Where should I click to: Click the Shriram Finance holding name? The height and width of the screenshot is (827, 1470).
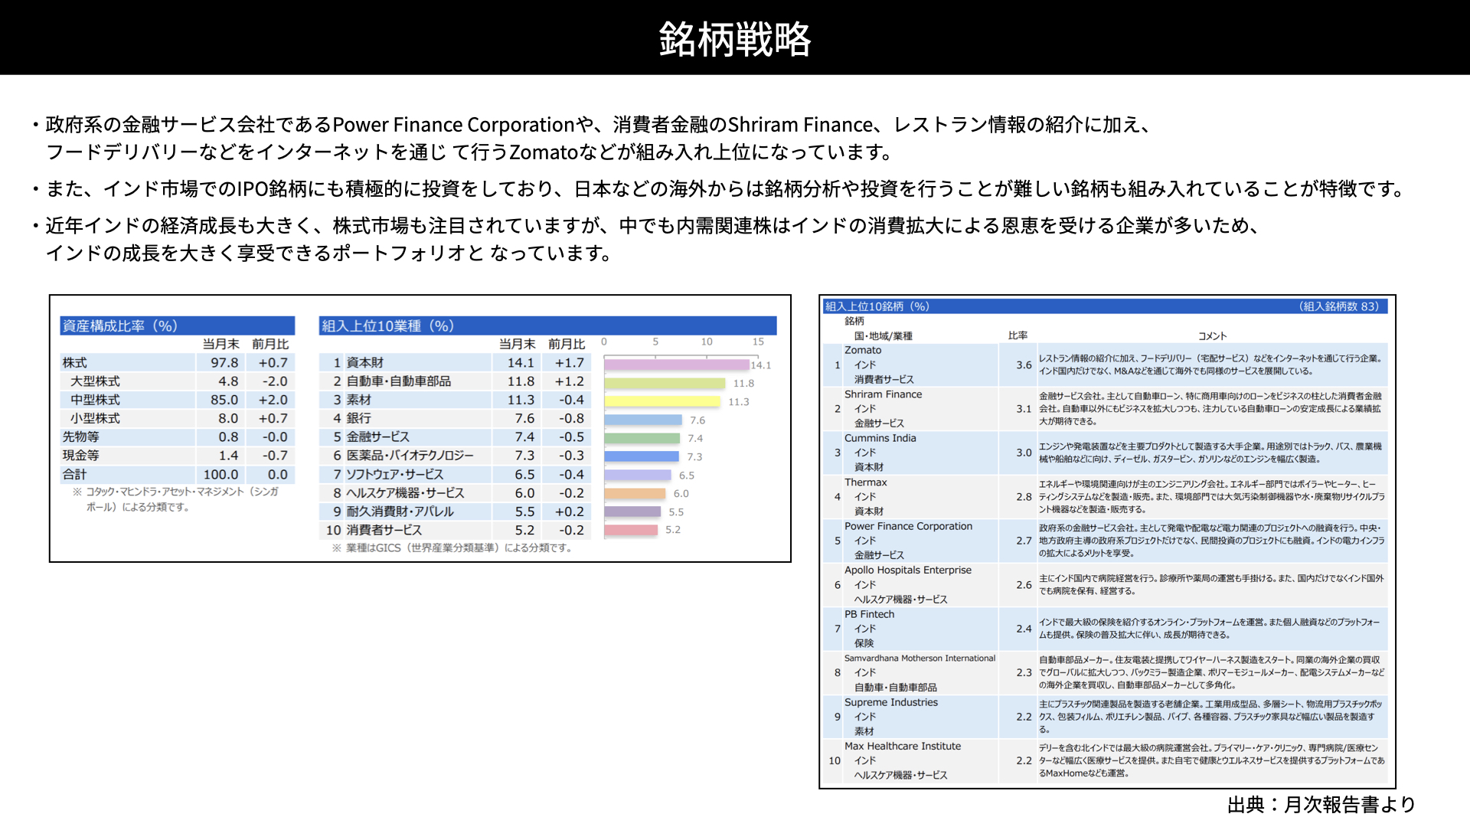pos(883,394)
